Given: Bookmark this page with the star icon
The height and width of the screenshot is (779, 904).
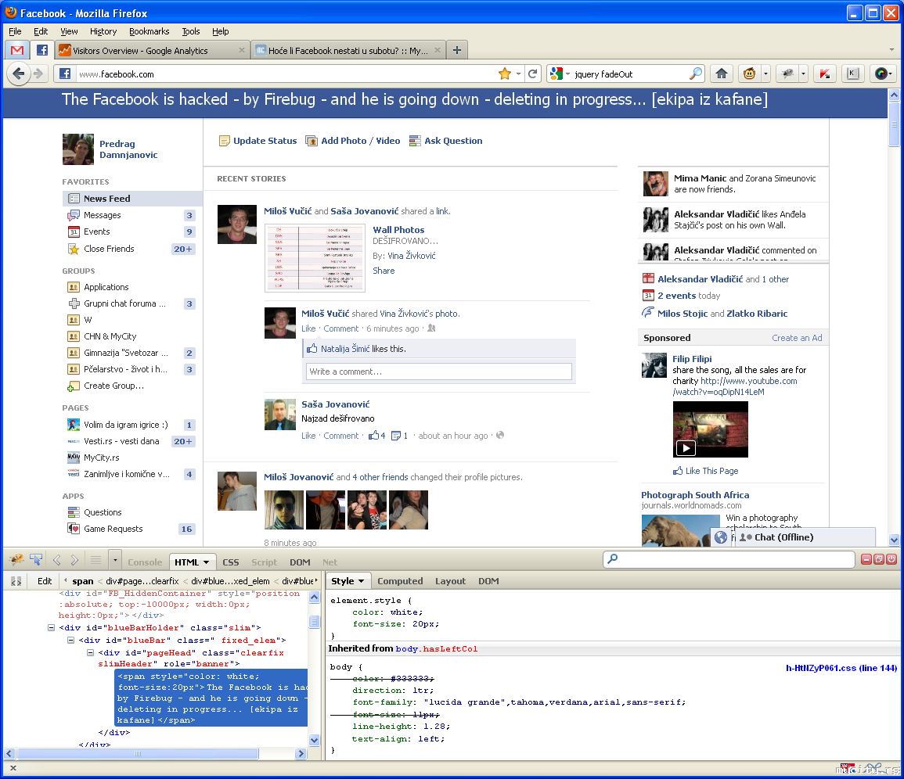Looking at the screenshot, I should click(505, 74).
